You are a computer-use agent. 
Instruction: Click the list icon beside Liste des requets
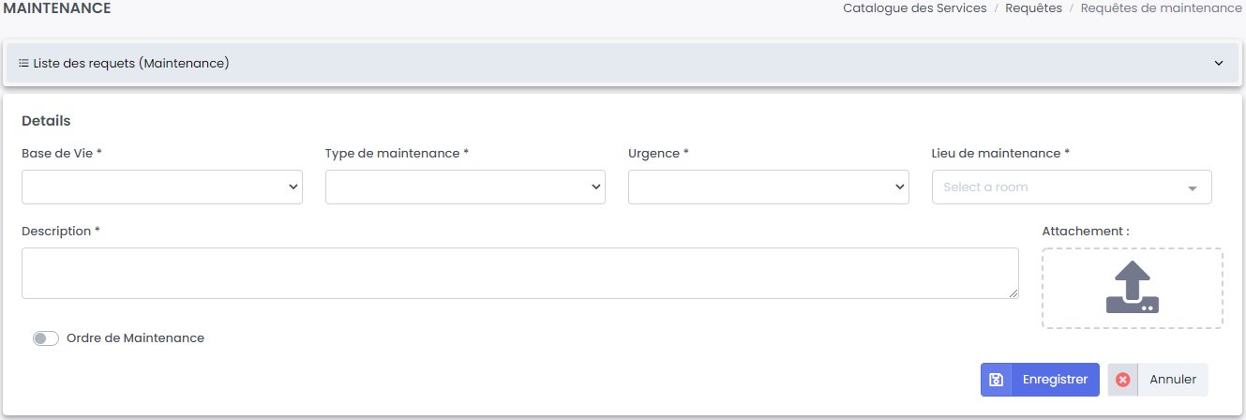tap(23, 64)
